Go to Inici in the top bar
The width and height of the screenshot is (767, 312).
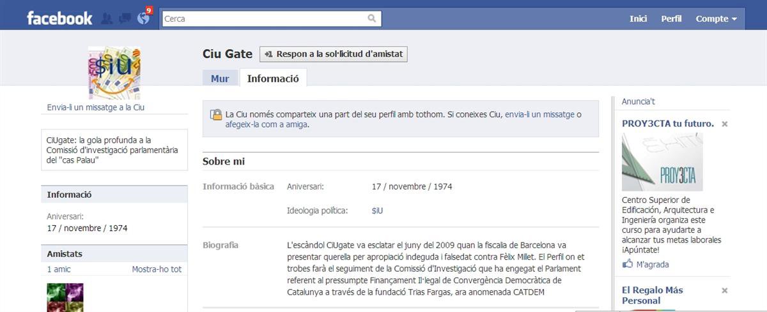638,19
